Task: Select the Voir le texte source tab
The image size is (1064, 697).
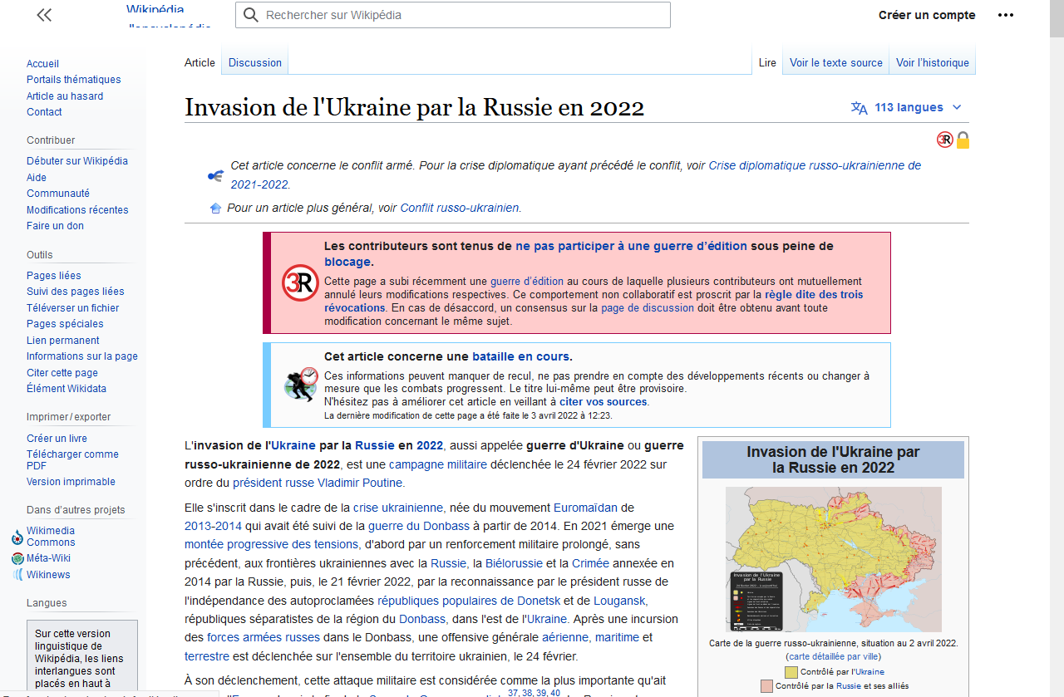Action: pyautogui.click(x=835, y=62)
